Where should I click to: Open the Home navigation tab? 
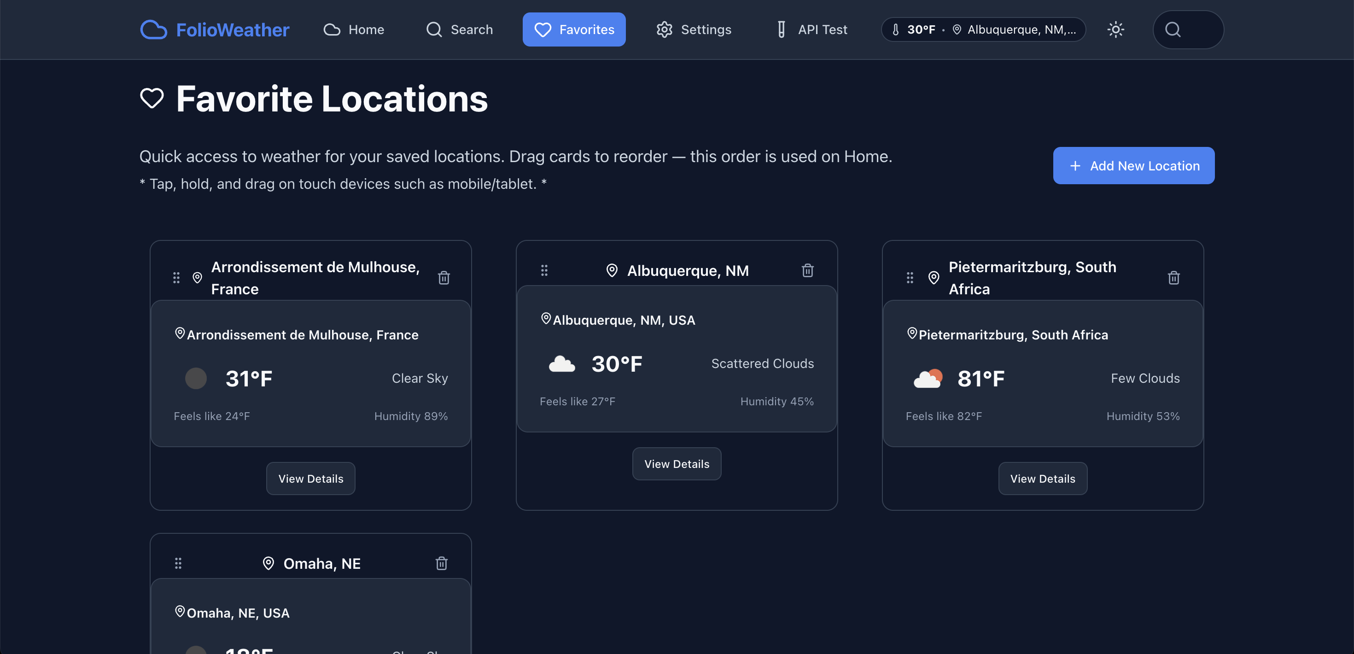coord(354,30)
